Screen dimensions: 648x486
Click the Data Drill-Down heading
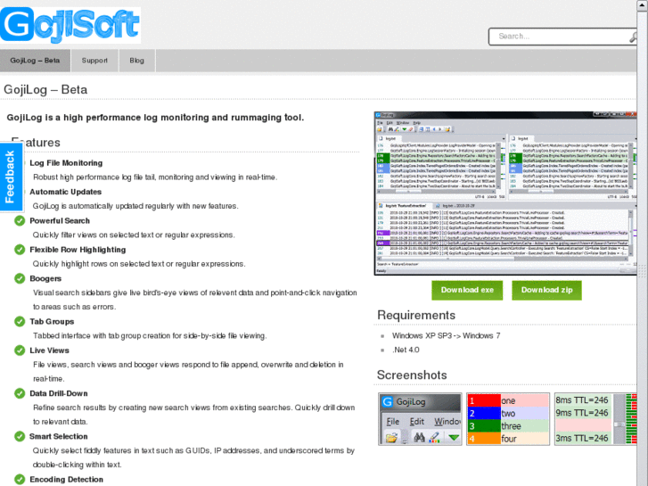click(58, 394)
